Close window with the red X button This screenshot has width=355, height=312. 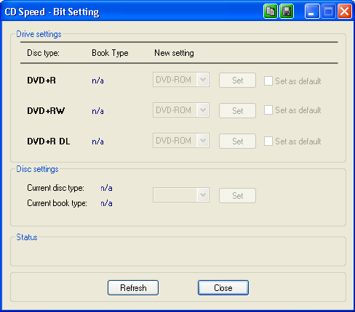pyautogui.click(x=345, y=11)
